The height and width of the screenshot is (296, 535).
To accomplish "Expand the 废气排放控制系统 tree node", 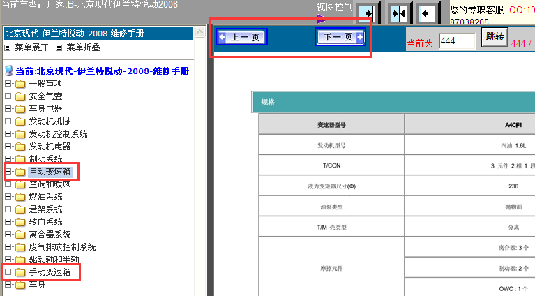I will click(8, 247).
